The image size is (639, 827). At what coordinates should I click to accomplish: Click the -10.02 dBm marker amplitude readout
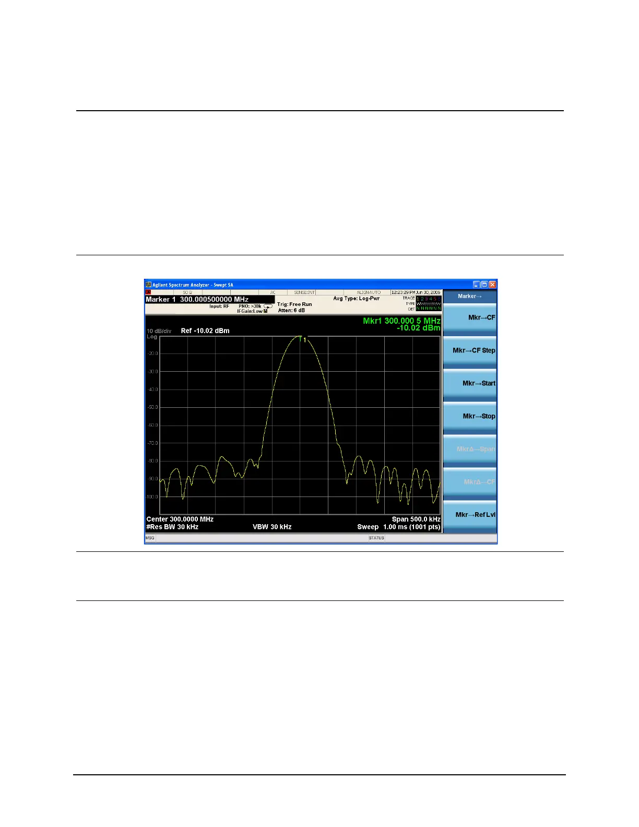coord(418,328)
